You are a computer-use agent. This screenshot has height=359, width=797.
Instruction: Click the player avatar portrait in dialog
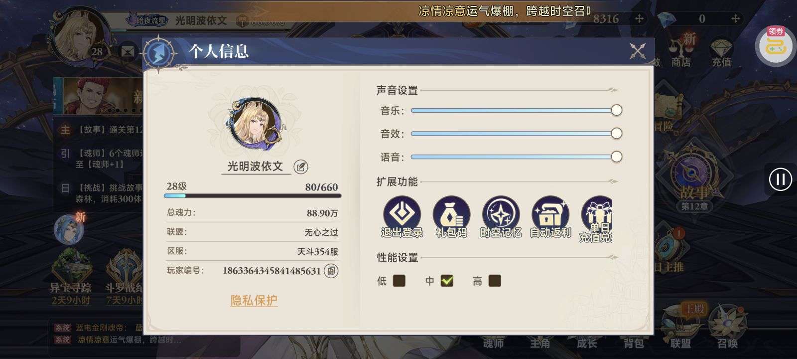[x=255, y=123]
